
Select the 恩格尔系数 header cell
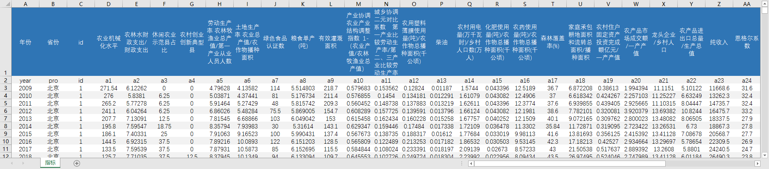pyautogui.click(x=747, y=42)
